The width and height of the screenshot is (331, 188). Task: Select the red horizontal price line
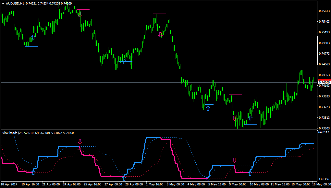(158, 81)
